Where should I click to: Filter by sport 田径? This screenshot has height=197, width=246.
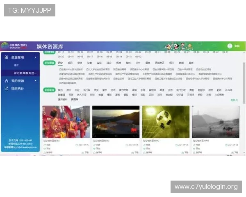[77, 90]
